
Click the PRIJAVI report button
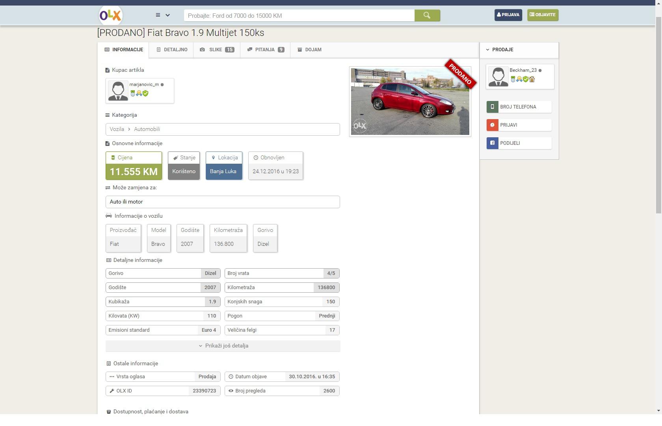(519, 125)
